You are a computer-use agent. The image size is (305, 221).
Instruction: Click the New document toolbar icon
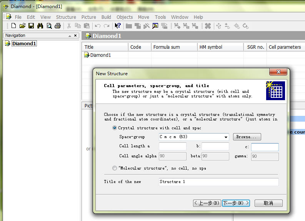click(x=13, y=26)
